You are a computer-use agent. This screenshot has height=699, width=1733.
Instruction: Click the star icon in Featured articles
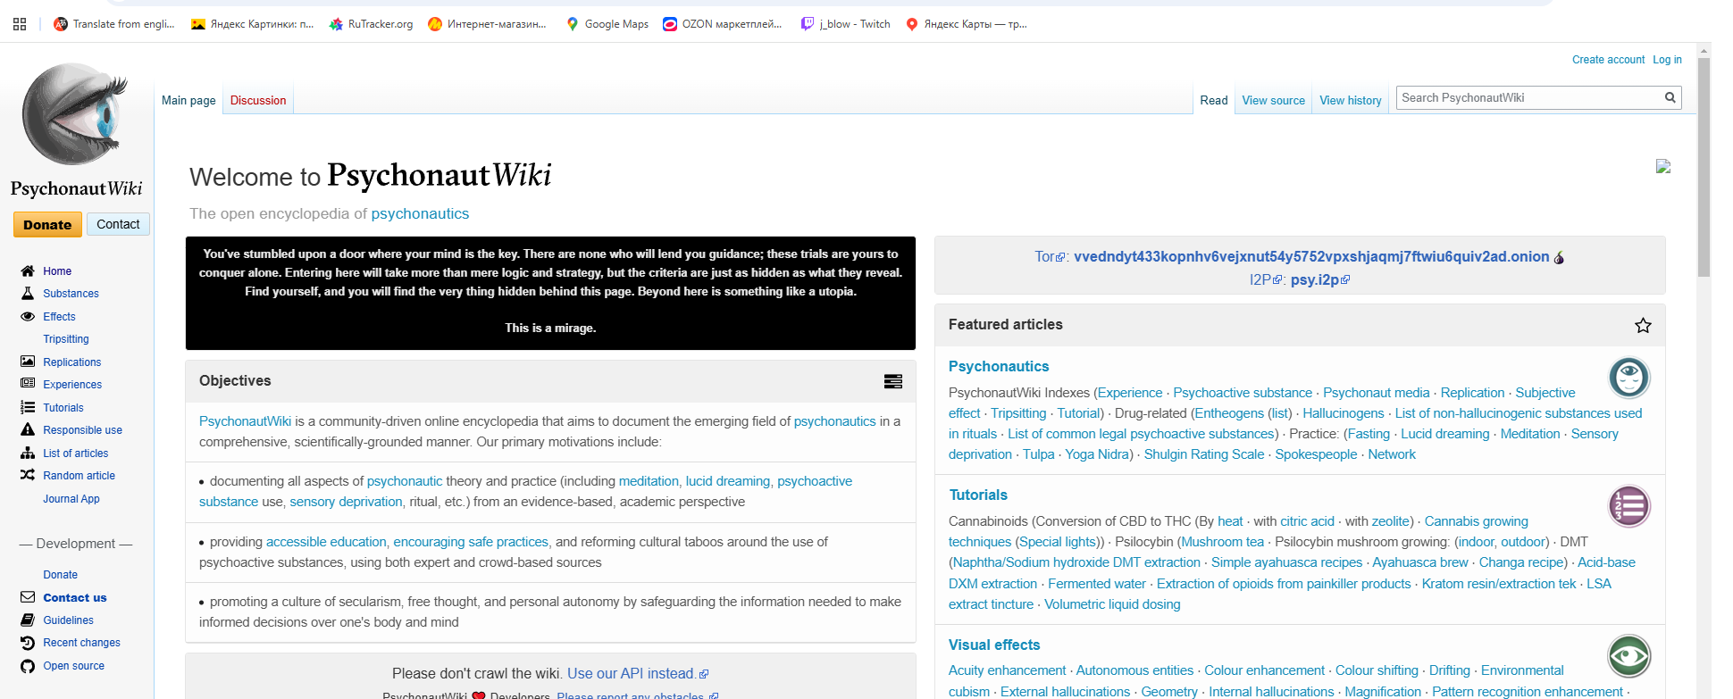click(x=1643, y=326)
